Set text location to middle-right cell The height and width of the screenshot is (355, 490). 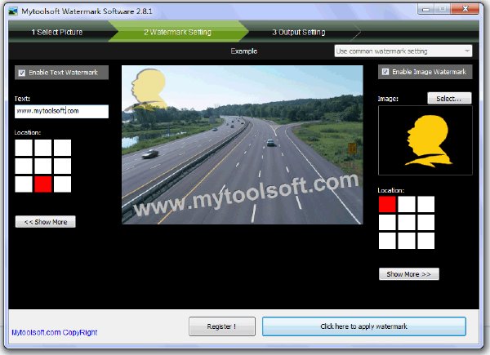coord(62,166)
